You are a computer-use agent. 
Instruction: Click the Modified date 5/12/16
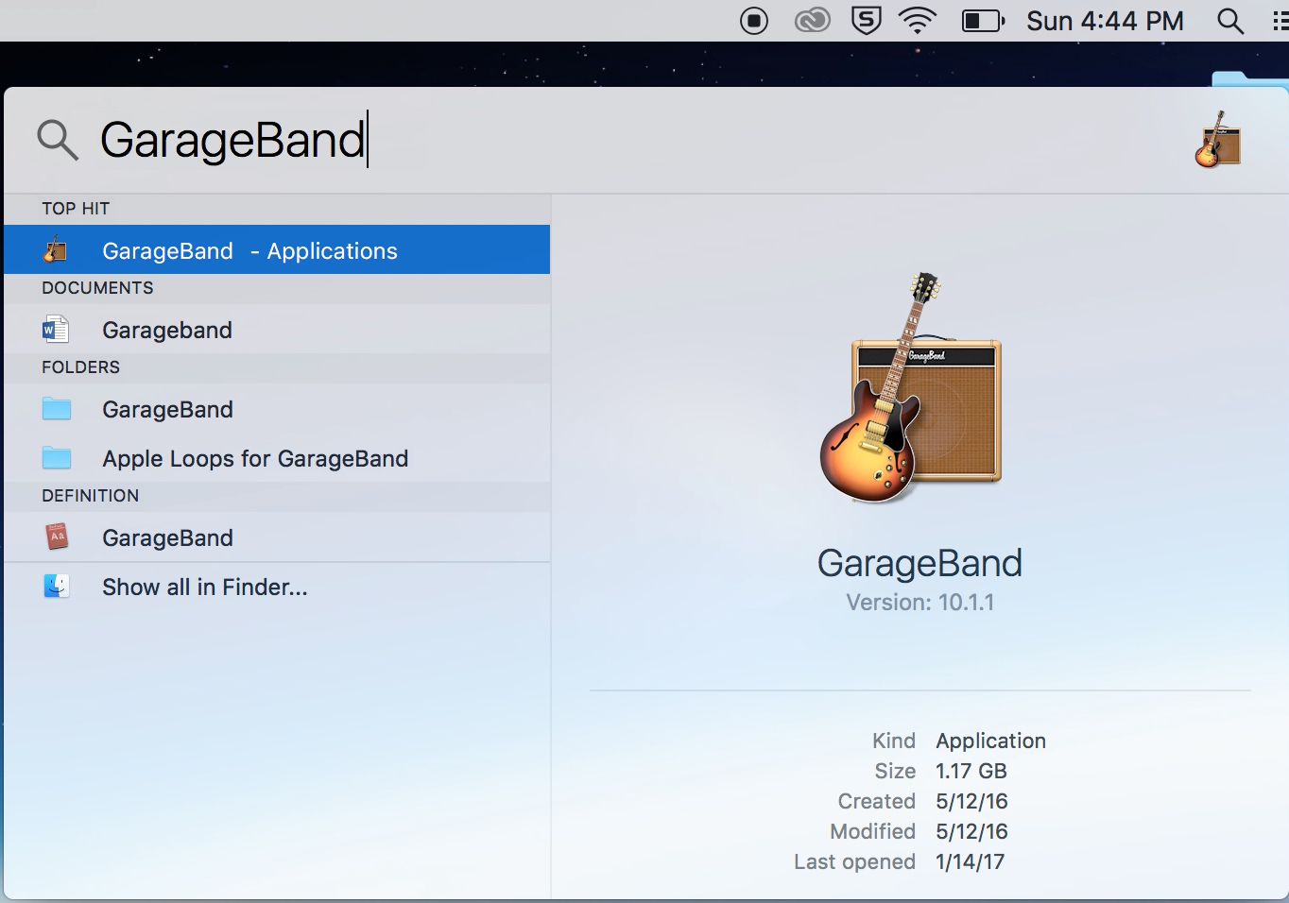971,831
